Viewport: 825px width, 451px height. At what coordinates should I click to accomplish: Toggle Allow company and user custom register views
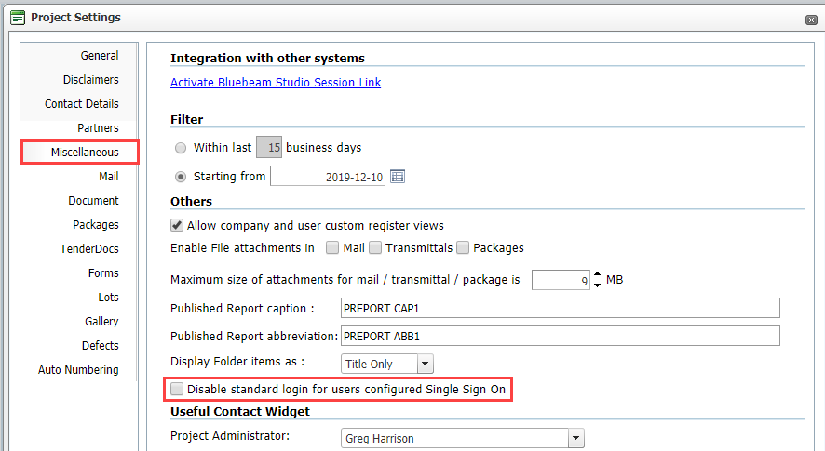click(177, 225)
